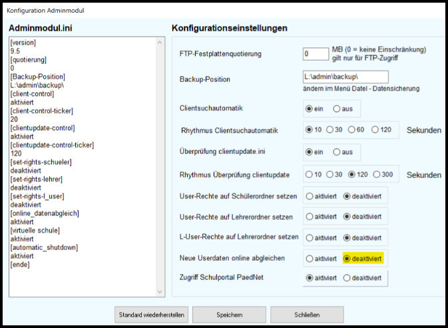Select 10 seconds for Rhythmus Überprüfung clientupdate
The image size is (448, 328).
309,175
